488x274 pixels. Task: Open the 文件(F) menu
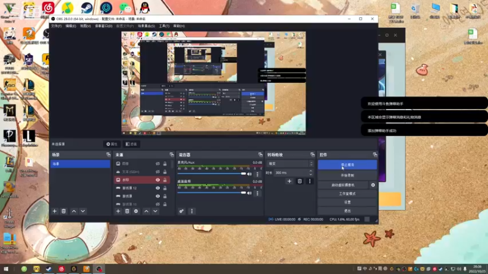[x=56, y=26]
